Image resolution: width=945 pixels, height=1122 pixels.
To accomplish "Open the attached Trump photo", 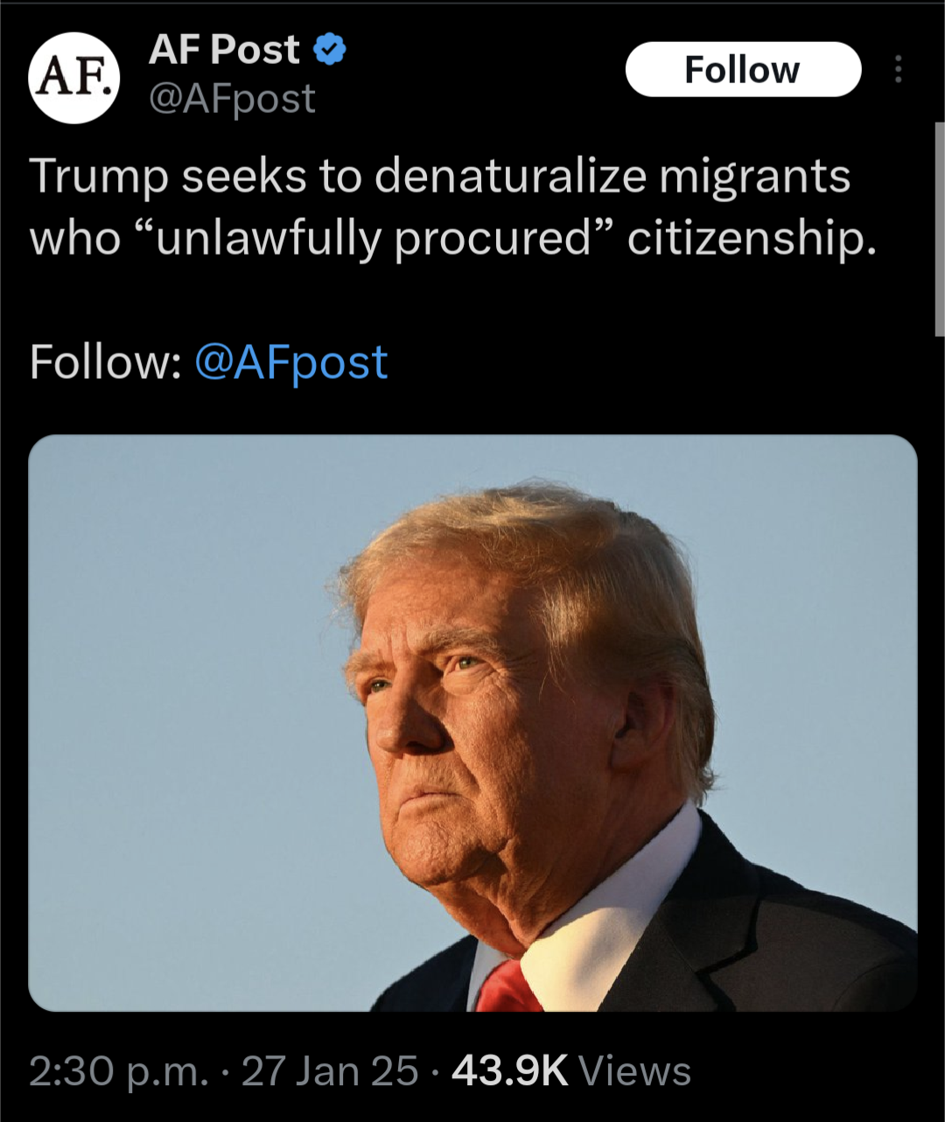I will pos(472,723).
